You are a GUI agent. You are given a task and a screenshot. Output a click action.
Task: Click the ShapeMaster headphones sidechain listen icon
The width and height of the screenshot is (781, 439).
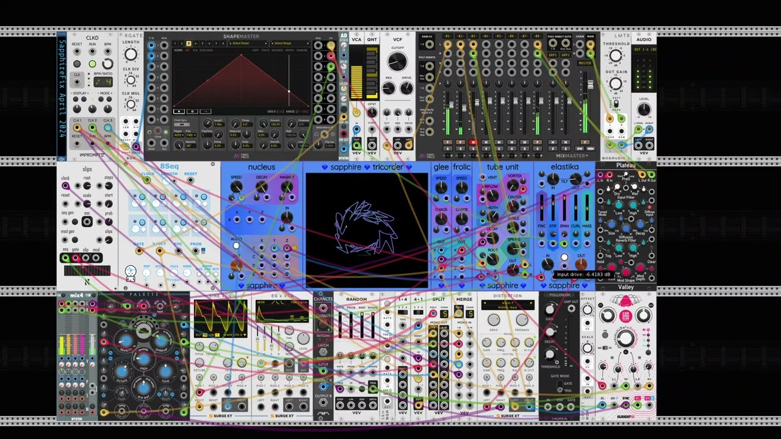[x=316, y=134]
